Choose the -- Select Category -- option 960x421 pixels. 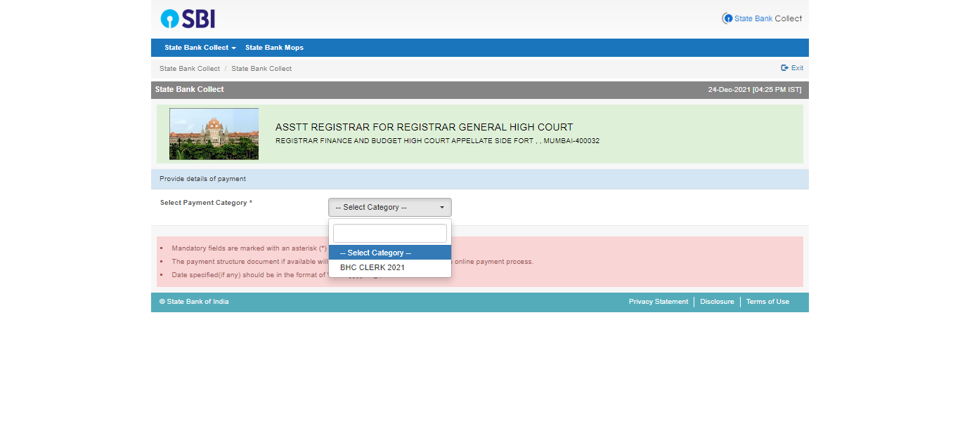click(390, 253)
